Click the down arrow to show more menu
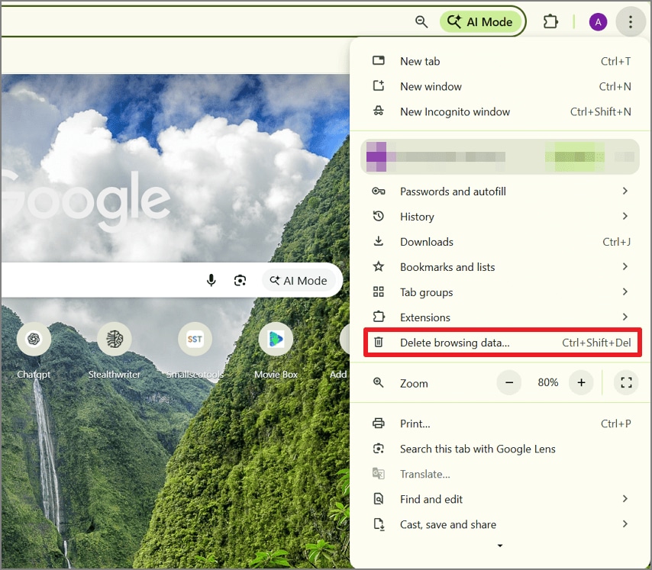This screenshot has width=652, height=570. tap(500, 546)
